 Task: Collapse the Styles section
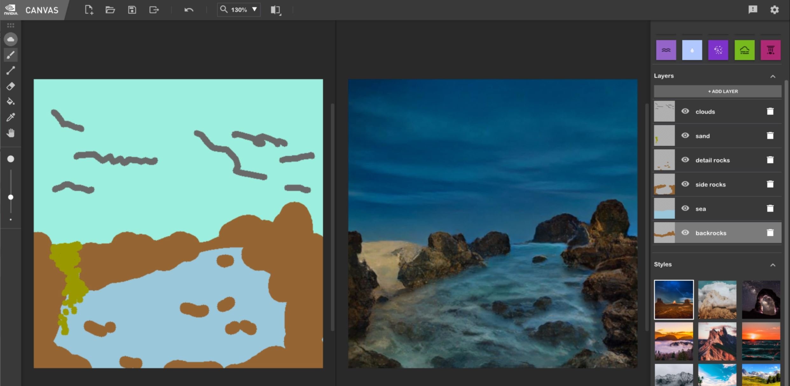pyautogui.click(x=773, y=265)
